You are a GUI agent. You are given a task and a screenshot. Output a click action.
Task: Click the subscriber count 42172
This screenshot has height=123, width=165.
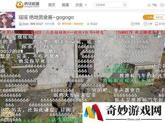159,17
